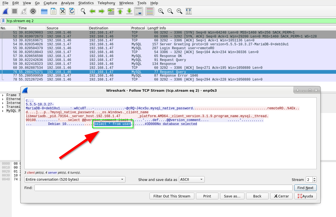Click the Find text input field
336x217 pixels.
click(163, 188)
